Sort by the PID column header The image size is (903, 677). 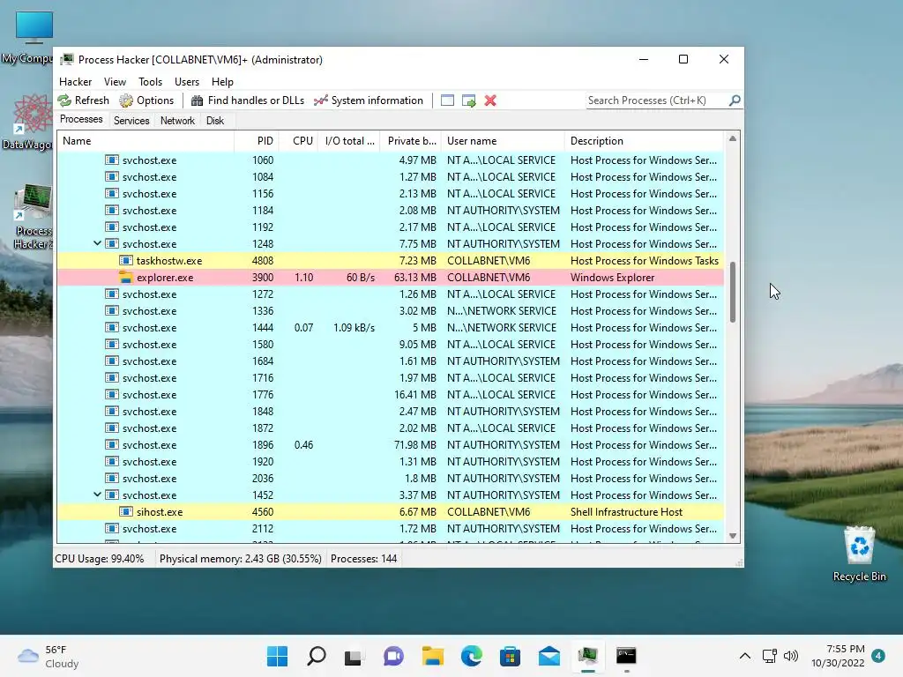tap(257, 141)
